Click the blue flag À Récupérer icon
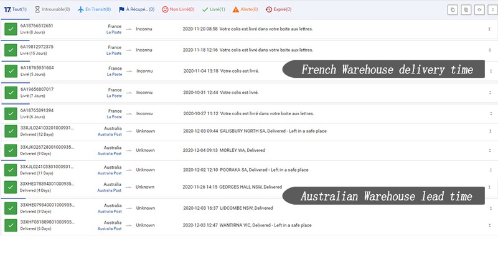498x254 pixels. tap(122, 9)
